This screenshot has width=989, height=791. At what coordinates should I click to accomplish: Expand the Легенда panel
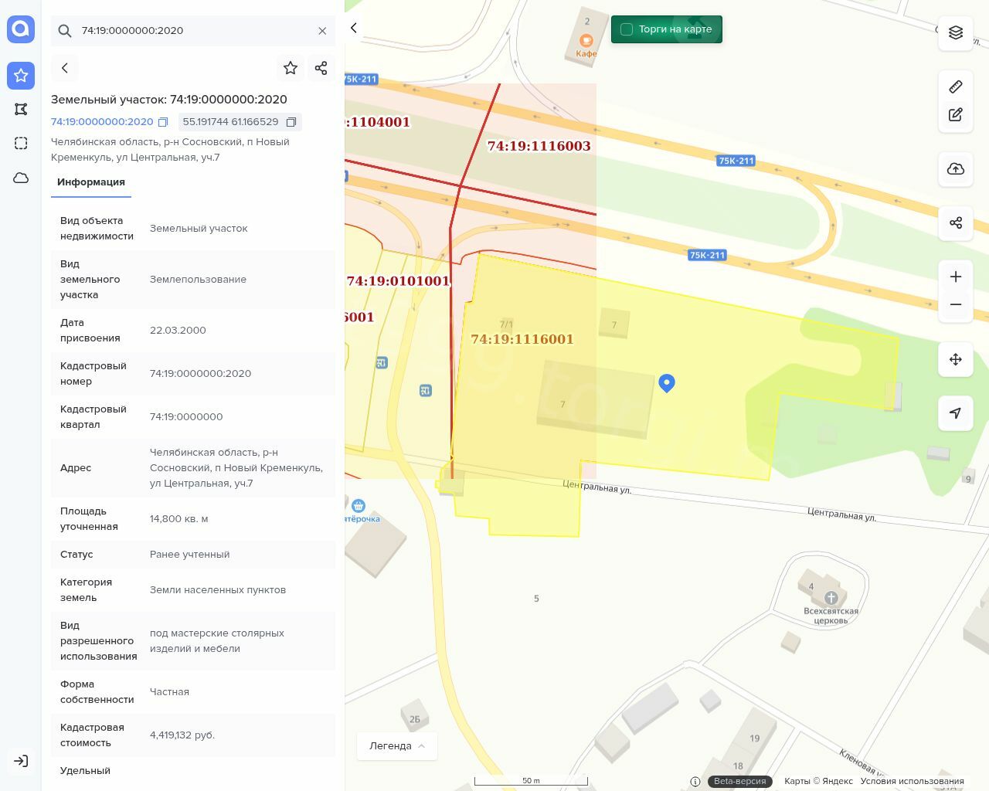tap(397, 745)
